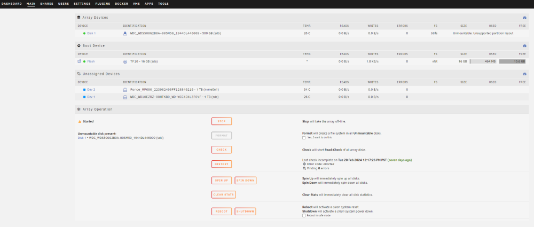This screenshot has height=227, width=534.
Task: Click the Spin Up button
Action: [x=222, y=181]
